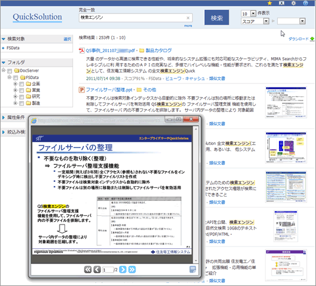This screenshot has width=316, height=286.
Task: Click ビューワ link of first result
Action: (173, 78)
